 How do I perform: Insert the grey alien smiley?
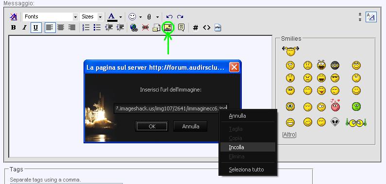point(335,122)
